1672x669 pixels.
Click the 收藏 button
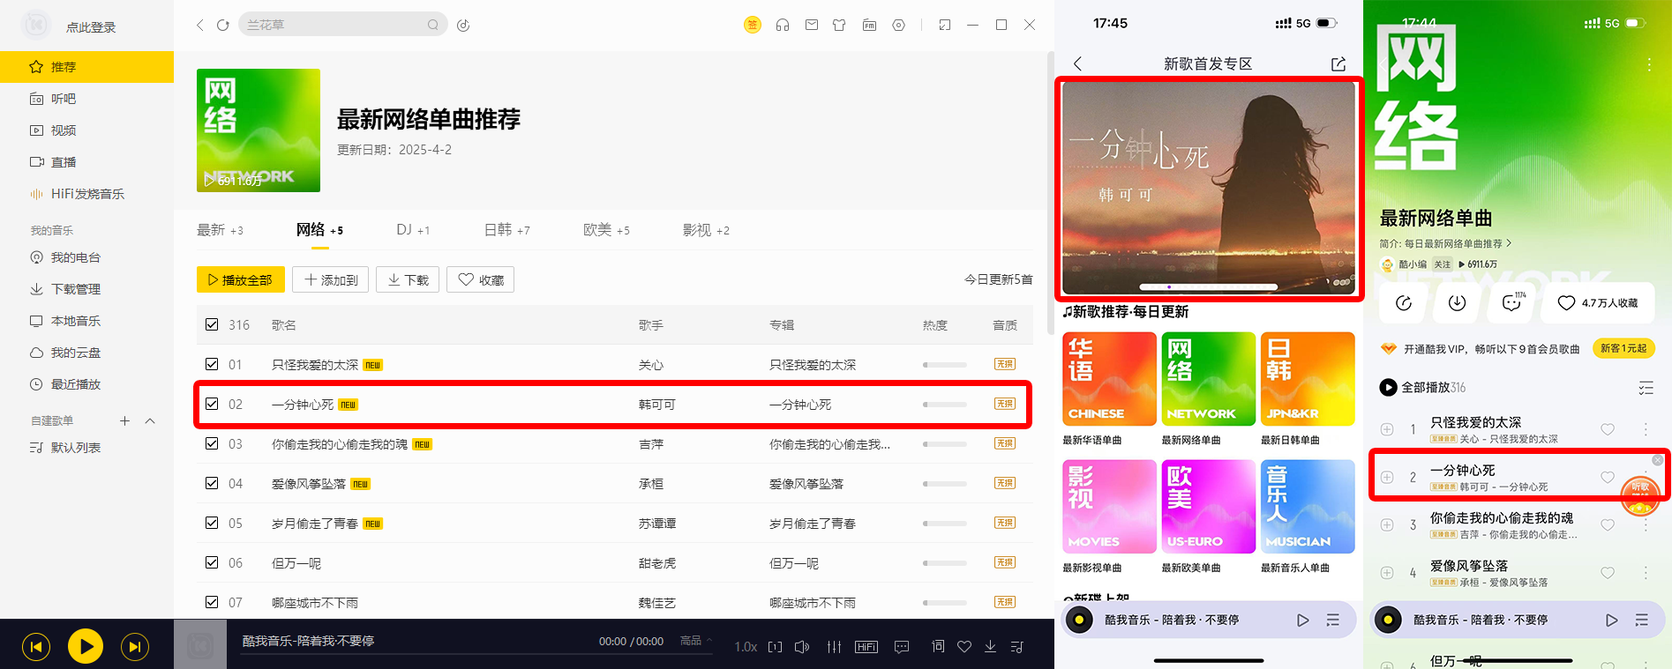click(x=481, y=279)
